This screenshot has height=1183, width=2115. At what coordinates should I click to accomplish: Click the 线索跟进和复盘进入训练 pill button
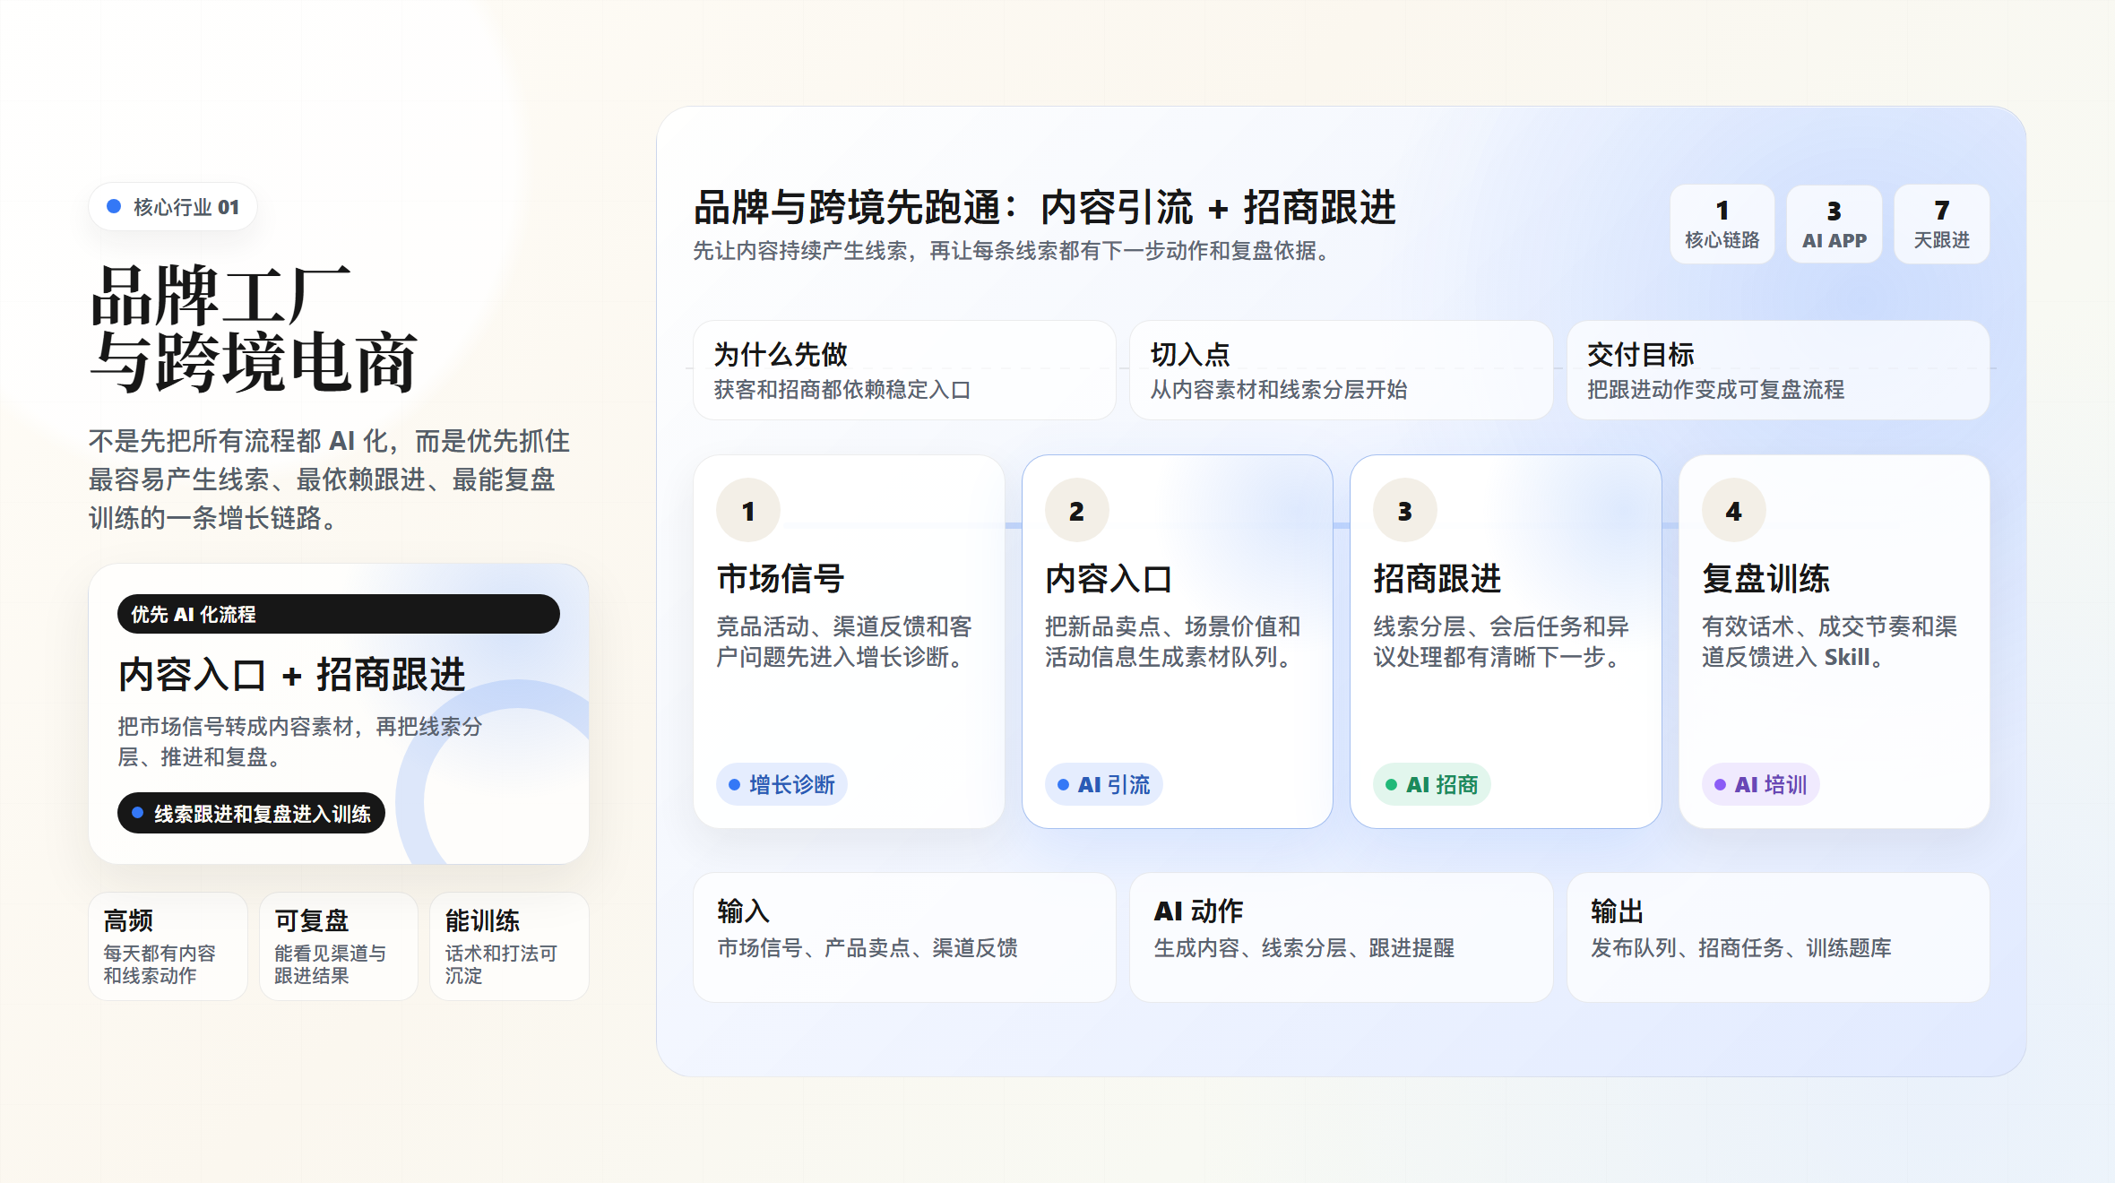tap(251, 813)
